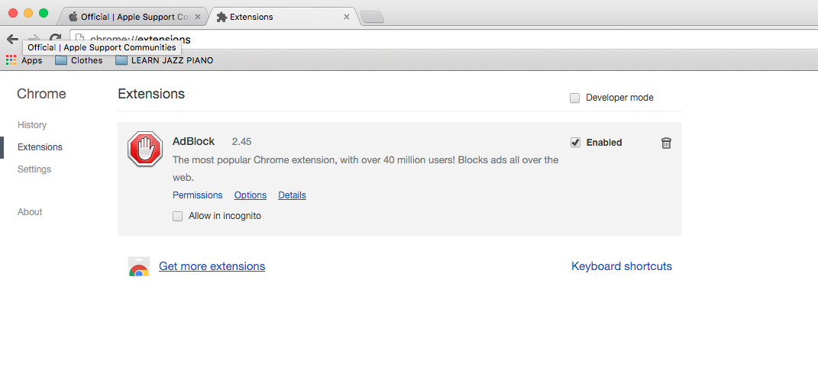This screenshot has height=383, width=818.
Task: Open AdBlock Options link
Action: (251, 195)
